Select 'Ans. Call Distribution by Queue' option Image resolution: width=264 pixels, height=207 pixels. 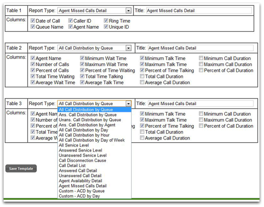(87, 115)
